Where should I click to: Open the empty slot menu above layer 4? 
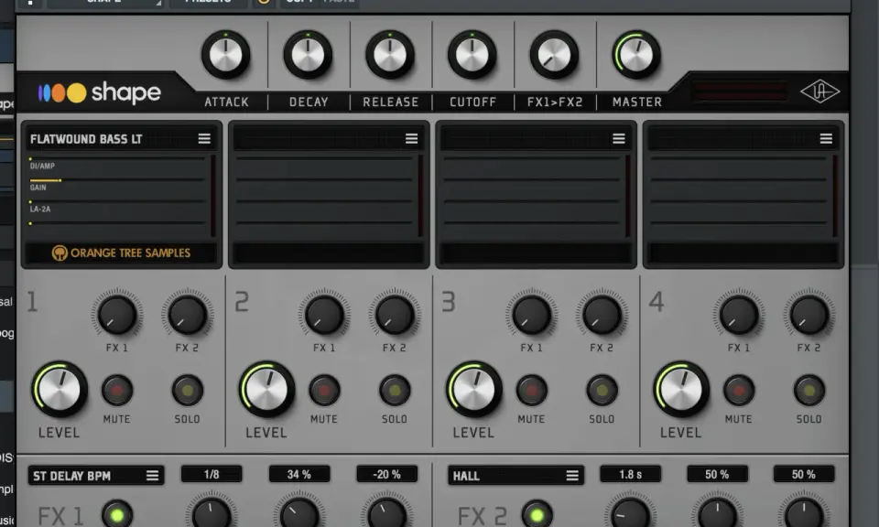[x=826, y=138]
